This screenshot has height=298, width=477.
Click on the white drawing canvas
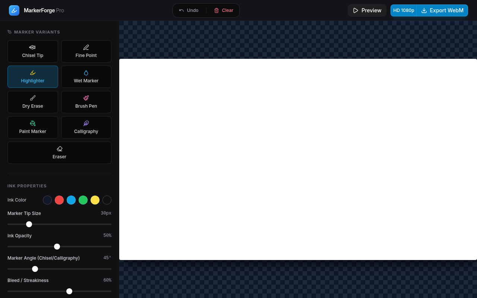click(298, 159)
